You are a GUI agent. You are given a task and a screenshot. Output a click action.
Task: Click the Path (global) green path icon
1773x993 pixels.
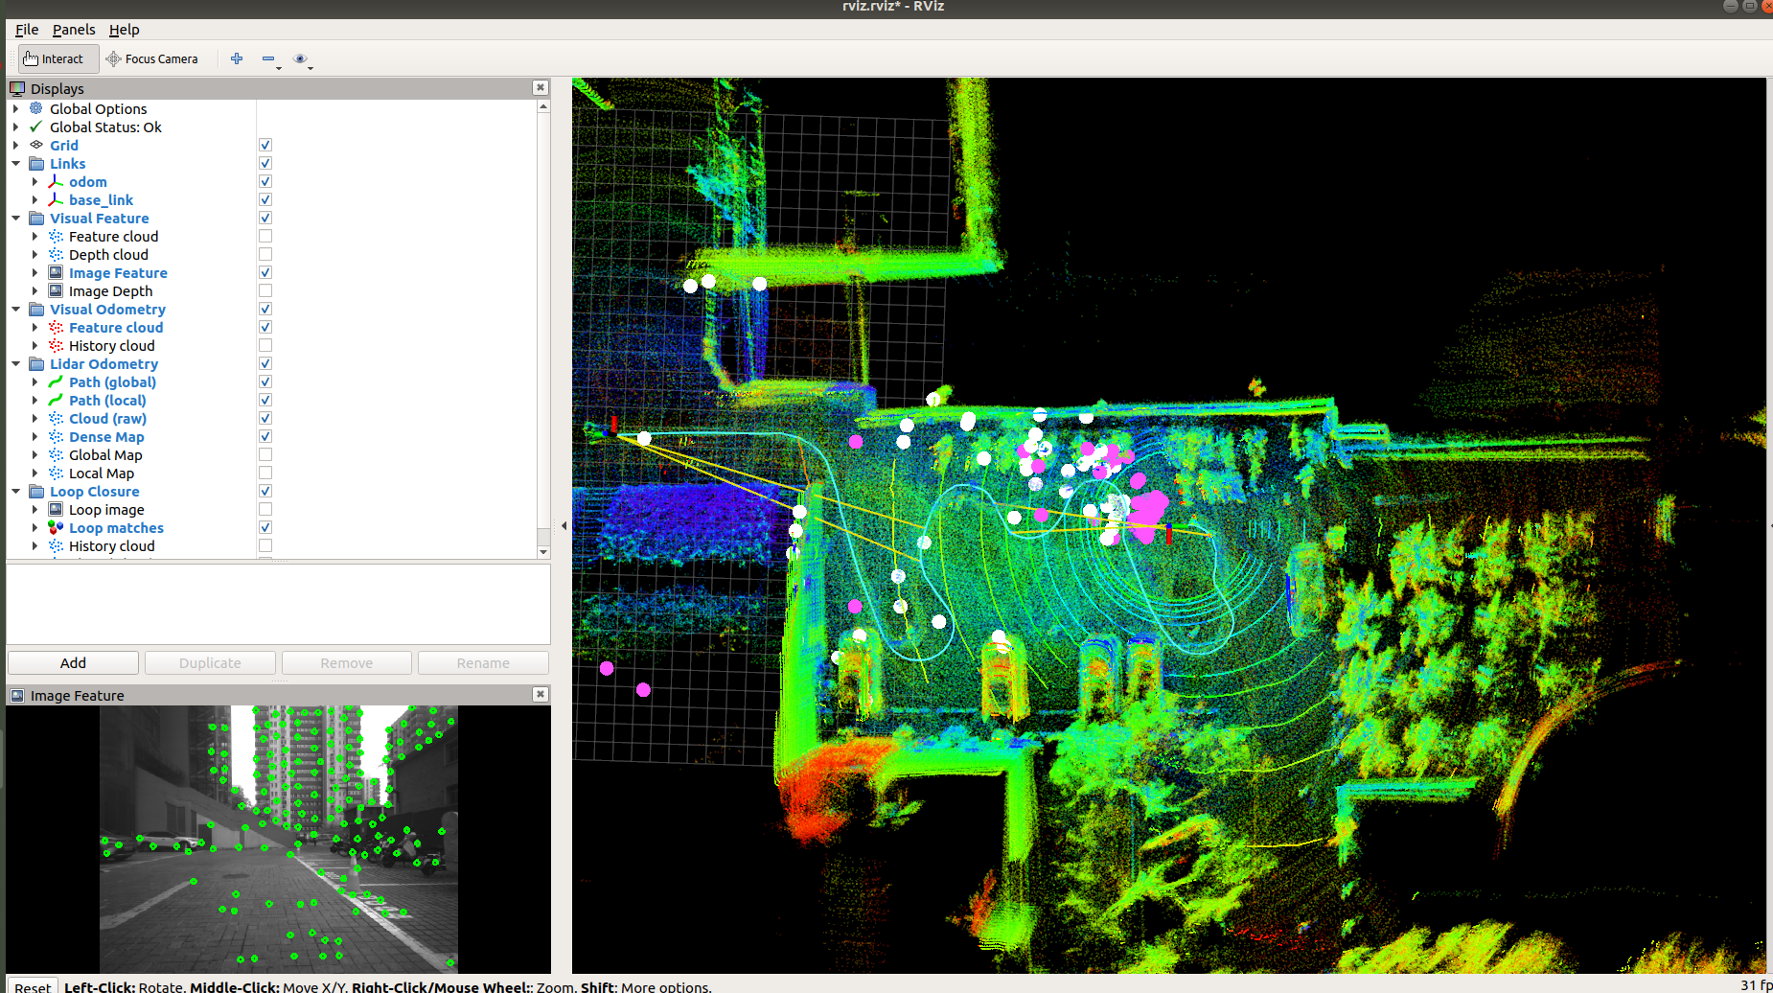(56, 381)
